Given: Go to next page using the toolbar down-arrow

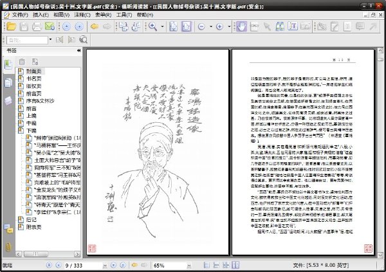Looking at the screenshot, I should coord(79,26).
